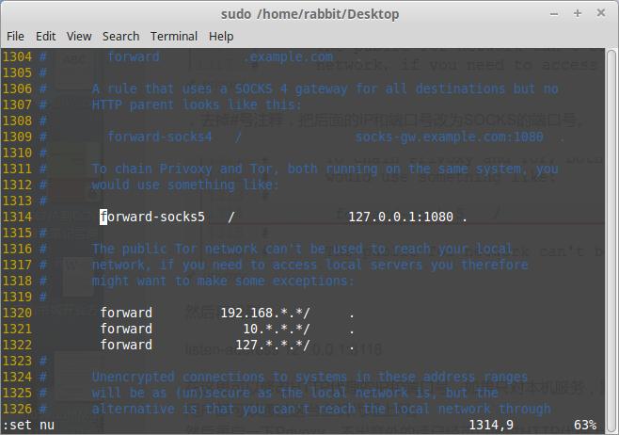The image size is (619, 435).
Task: Open the File menu
Action: (x=15, y=37)
